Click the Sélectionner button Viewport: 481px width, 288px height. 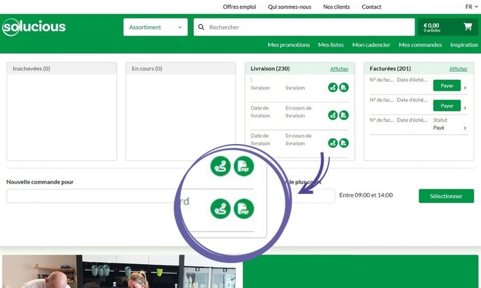[x=446, y=196]
